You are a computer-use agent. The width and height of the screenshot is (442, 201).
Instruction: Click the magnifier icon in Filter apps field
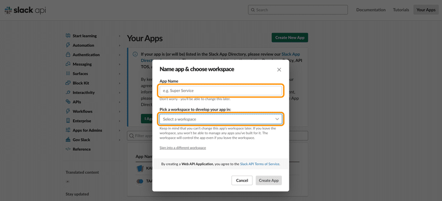click(131, 136)
